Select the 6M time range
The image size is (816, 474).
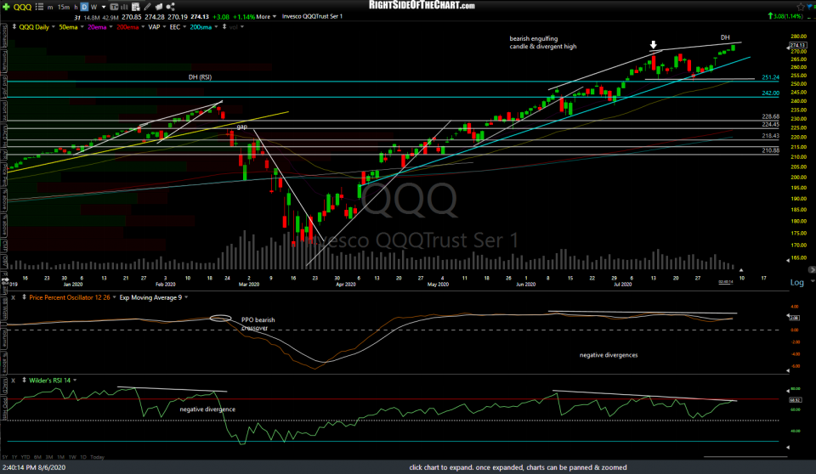[x=37, y=457]
